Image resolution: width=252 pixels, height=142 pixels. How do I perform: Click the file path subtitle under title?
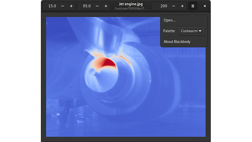130,8
